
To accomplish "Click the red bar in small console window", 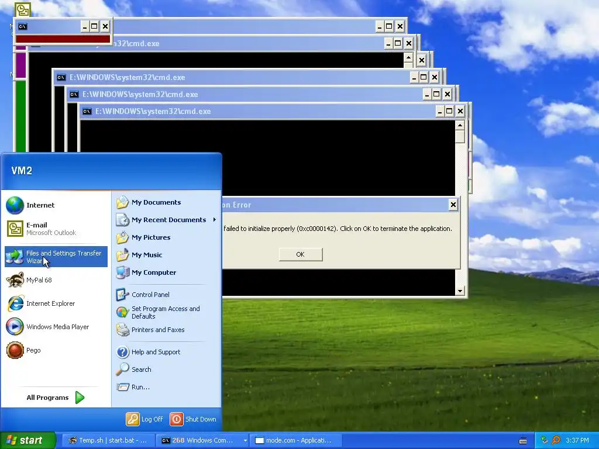I will click(x=63, y=39).
